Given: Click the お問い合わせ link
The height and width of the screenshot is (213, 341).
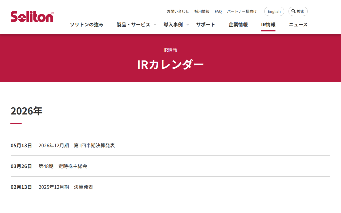Looking at the screenshot, I should [x=178, y=11].
